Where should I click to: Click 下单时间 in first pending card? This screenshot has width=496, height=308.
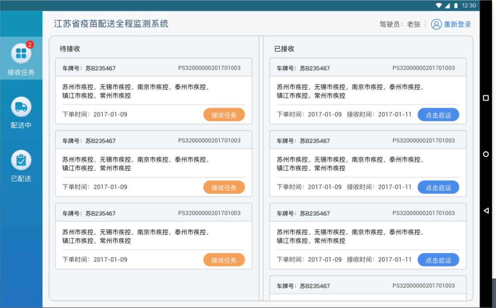pos(94,114)
